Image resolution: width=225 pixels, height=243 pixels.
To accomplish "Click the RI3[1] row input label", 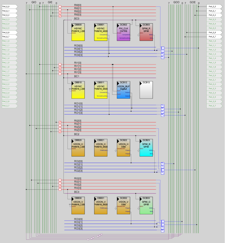I will 78,182.
